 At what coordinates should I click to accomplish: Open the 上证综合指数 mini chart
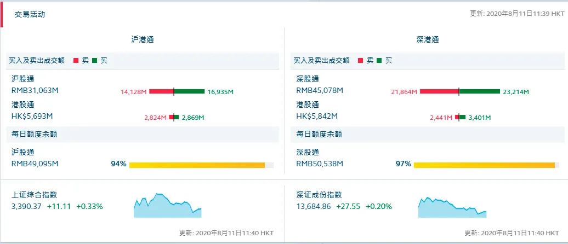(167, 206)
